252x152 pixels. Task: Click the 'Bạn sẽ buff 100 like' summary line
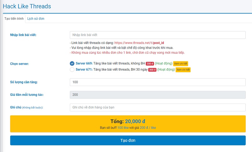tap(128, 128)
